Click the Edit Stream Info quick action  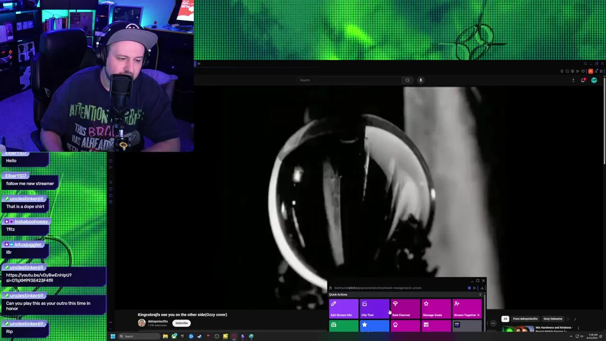click(344, 308)
